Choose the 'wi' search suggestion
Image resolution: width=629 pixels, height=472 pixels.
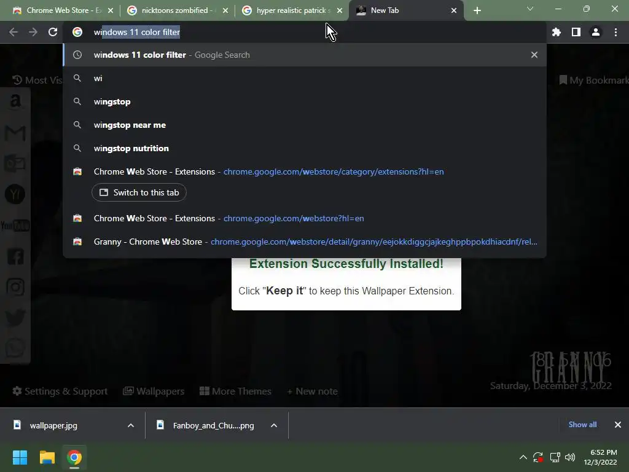coord(305,78)
